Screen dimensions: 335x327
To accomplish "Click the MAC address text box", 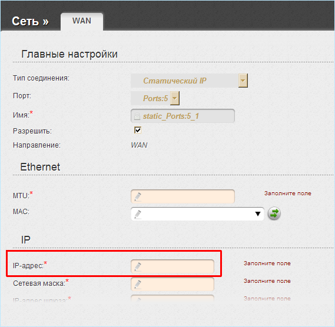I will (197, 213).
